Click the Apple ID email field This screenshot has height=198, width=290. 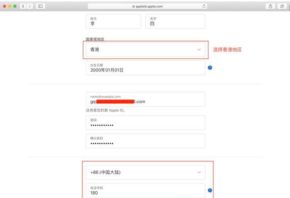[145, 99]
